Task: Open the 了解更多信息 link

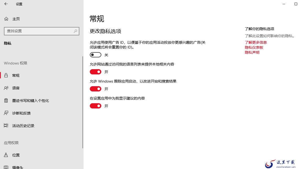Action: (256, 42)
